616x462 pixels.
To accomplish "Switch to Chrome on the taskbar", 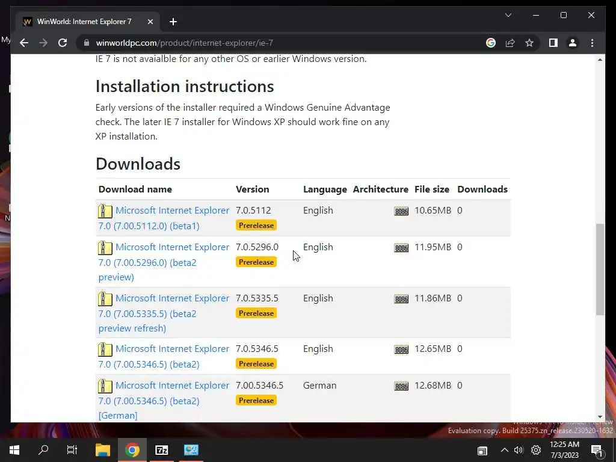I will click(x=132, y=450).
